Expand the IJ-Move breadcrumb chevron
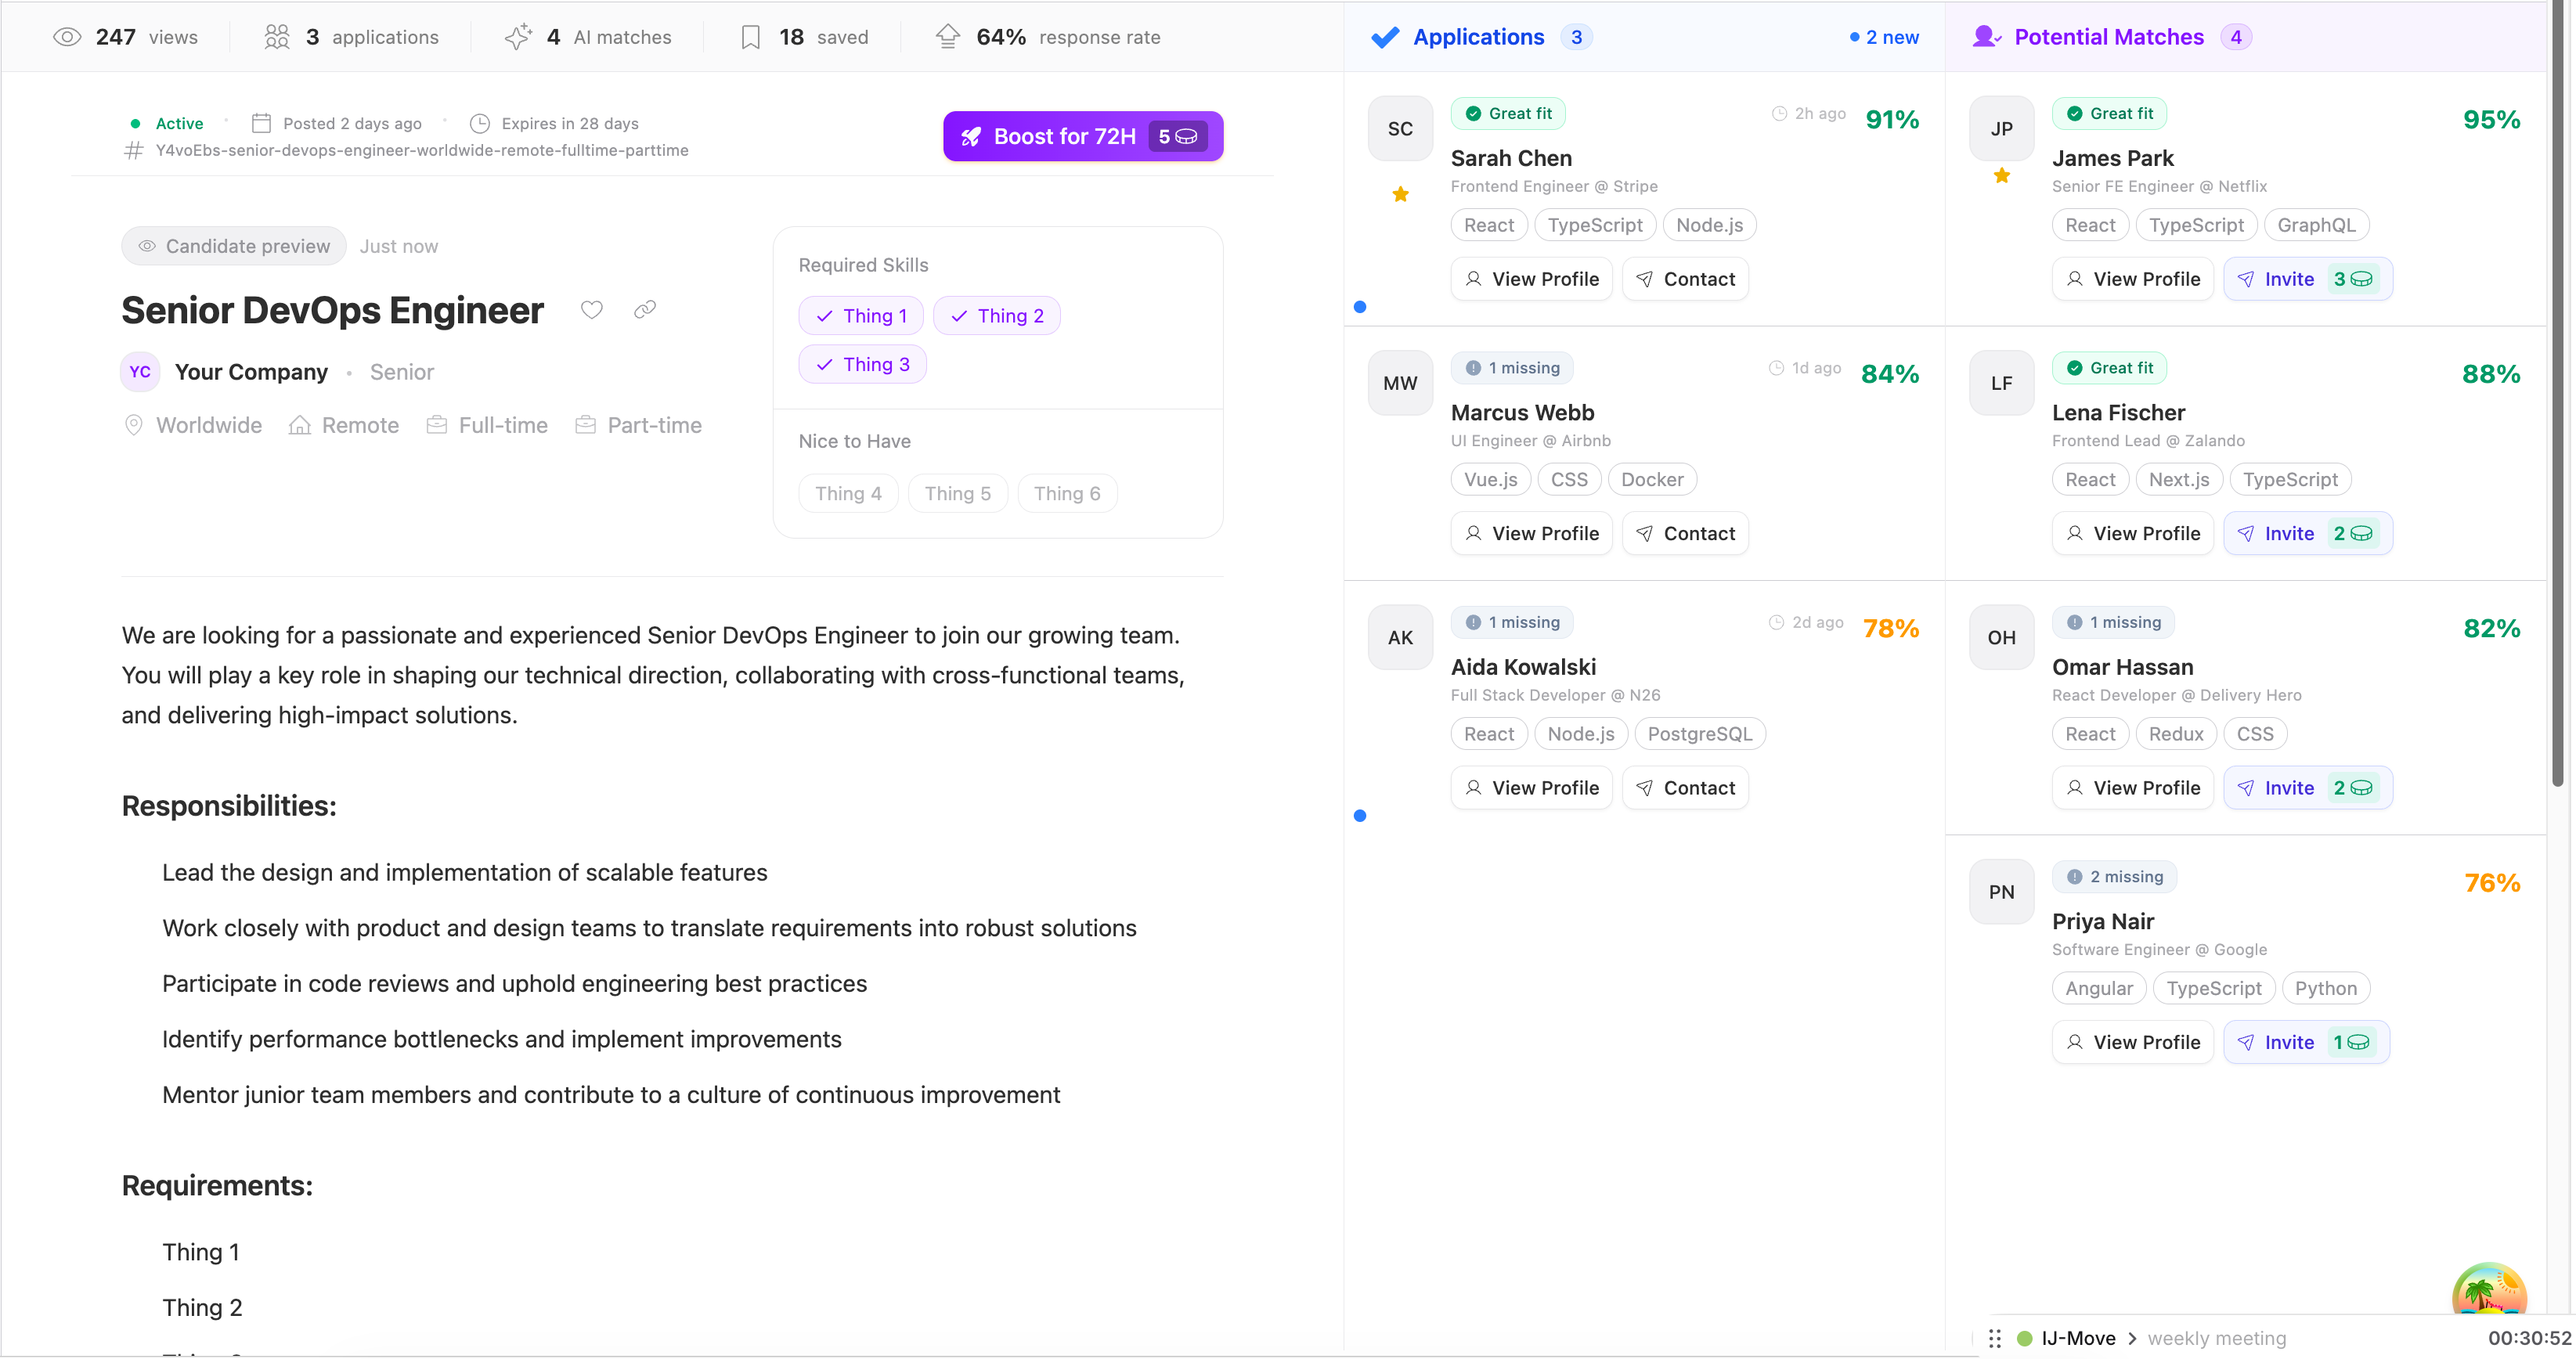 [2132, 1338]
